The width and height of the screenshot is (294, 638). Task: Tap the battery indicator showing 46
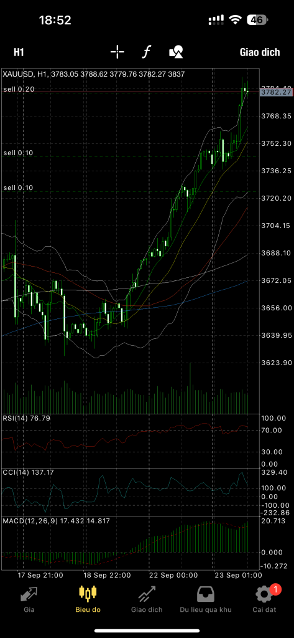tap(257, 19)
